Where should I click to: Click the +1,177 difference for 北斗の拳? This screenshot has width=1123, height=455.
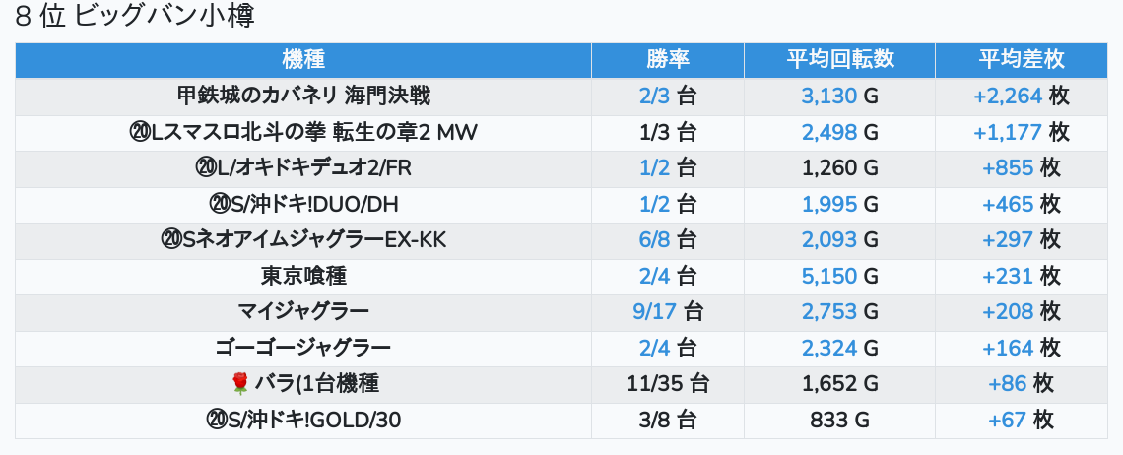(x=1007, y=133)
